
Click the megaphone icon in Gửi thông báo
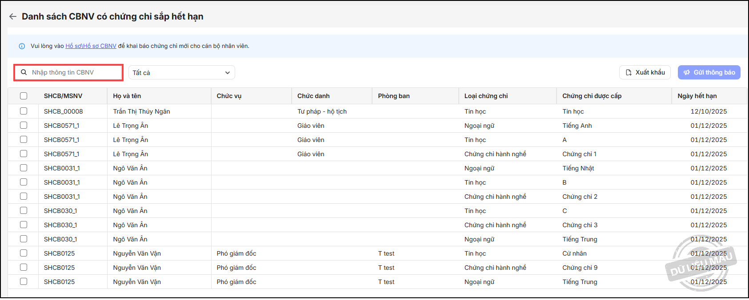[x=687, y=72]
